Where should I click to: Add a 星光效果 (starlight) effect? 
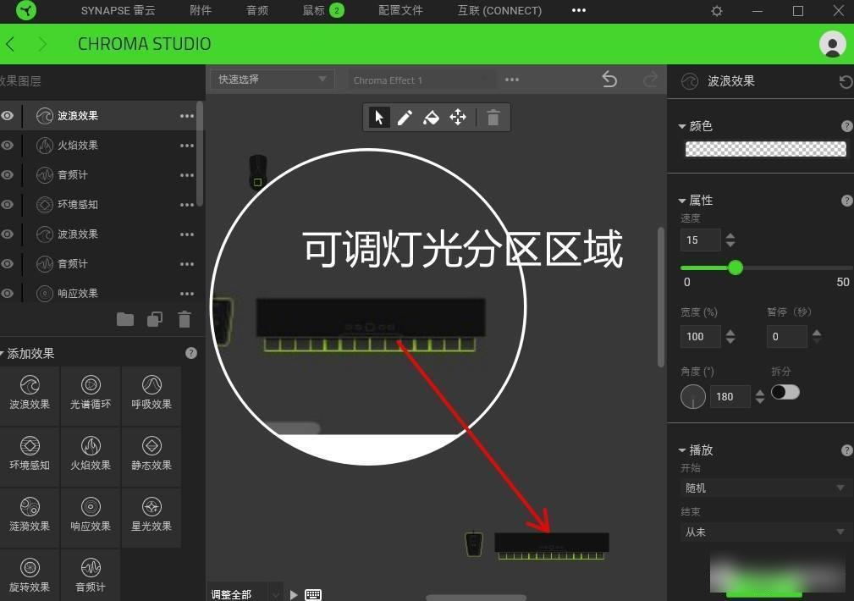151,517
